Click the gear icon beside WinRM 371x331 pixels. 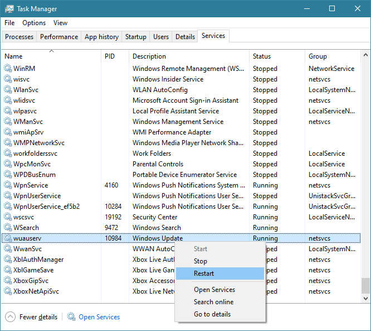pos(8,69)
